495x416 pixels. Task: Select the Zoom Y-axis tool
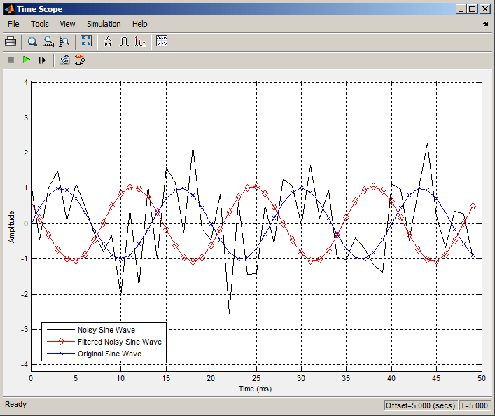(64, 41)
